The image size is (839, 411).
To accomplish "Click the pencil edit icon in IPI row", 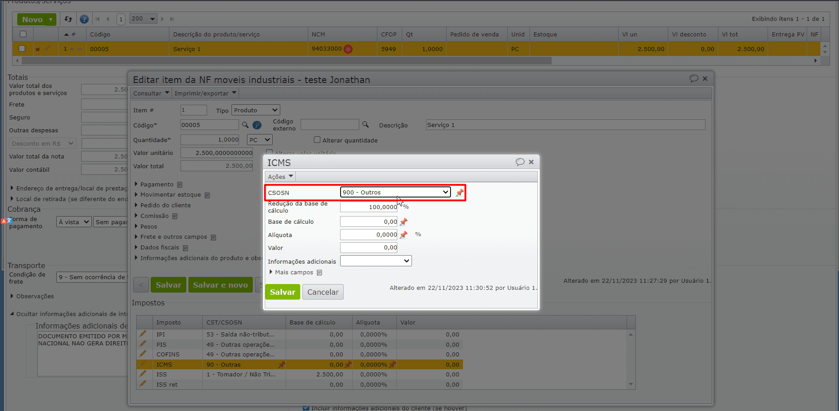I will [143, 334].
